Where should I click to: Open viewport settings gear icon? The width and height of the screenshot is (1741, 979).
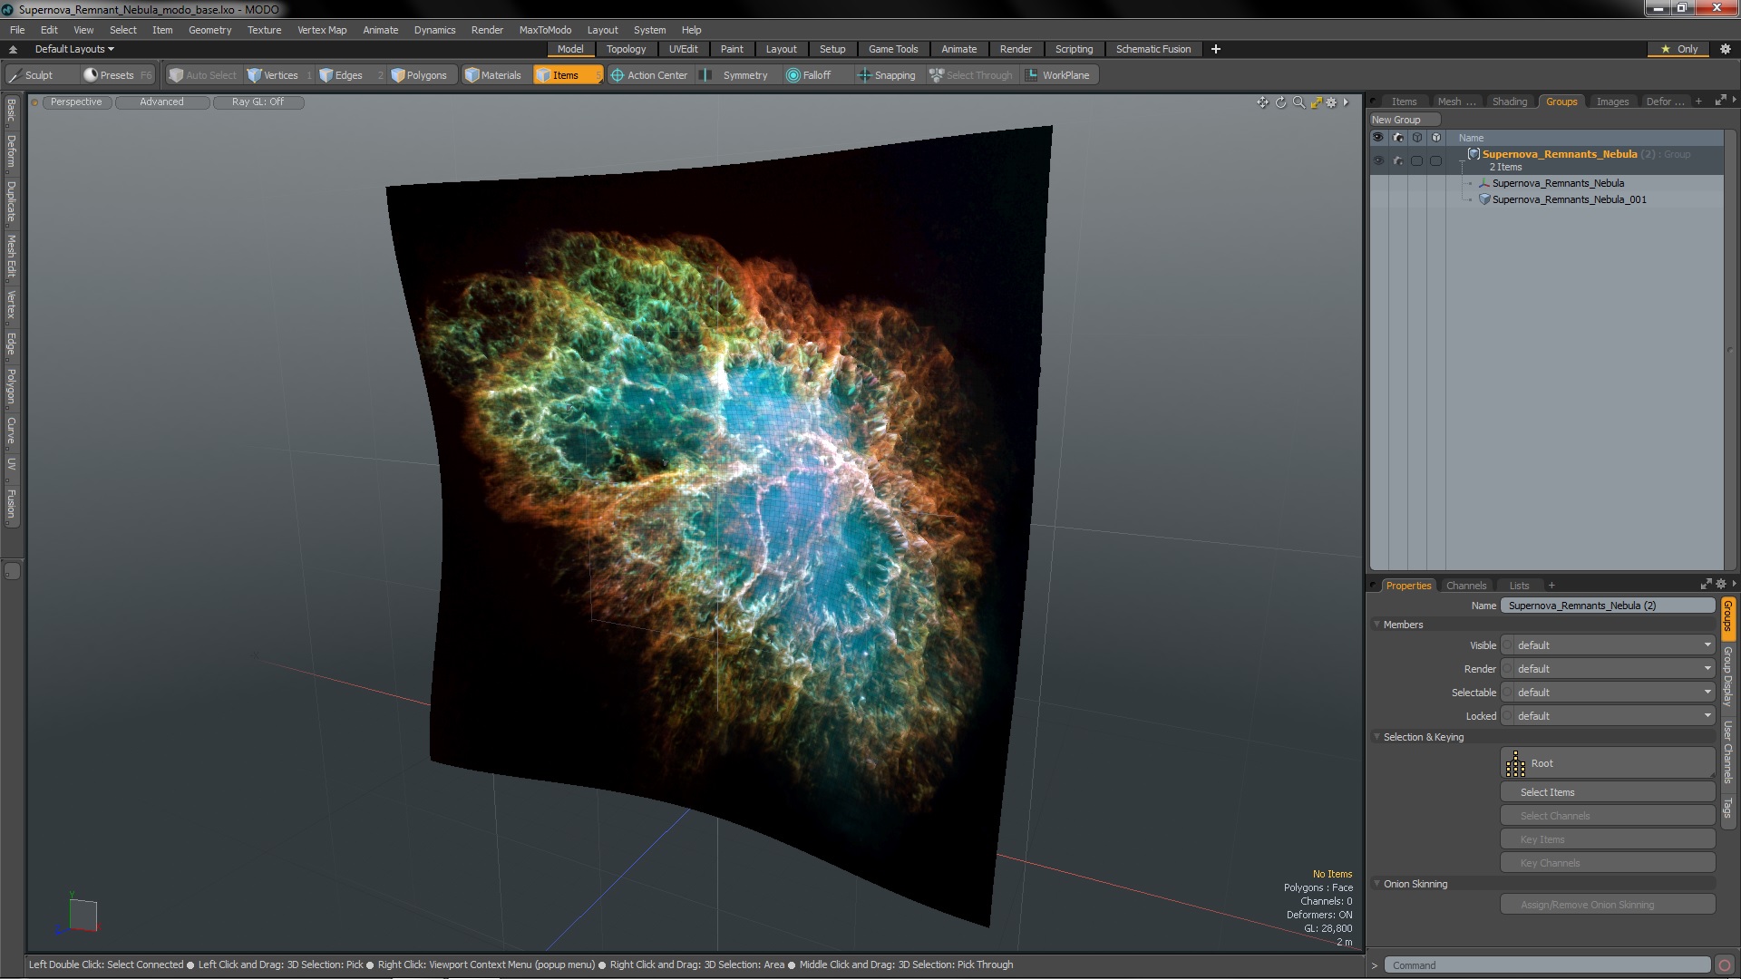1331,102
